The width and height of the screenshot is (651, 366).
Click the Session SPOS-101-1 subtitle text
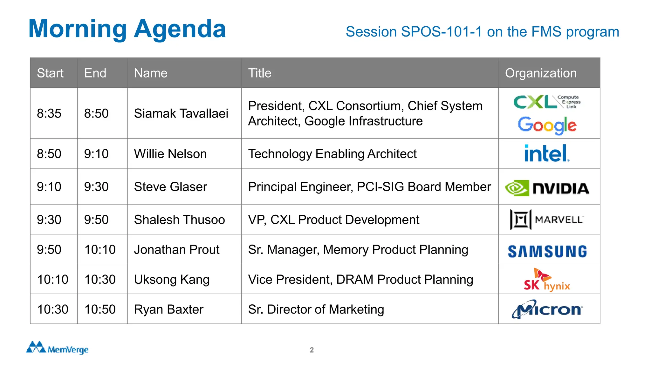(482, 32)
